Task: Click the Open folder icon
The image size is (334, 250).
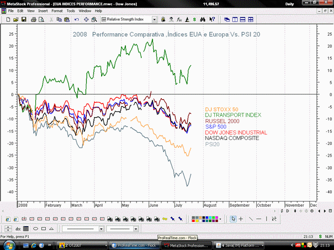Action: [x=16, y=20]
